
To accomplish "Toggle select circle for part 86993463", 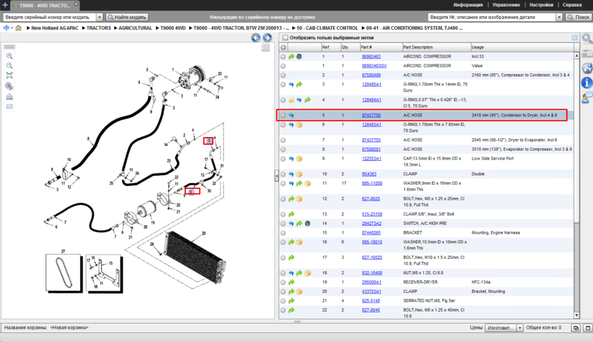I will click(x=283, y=56).
